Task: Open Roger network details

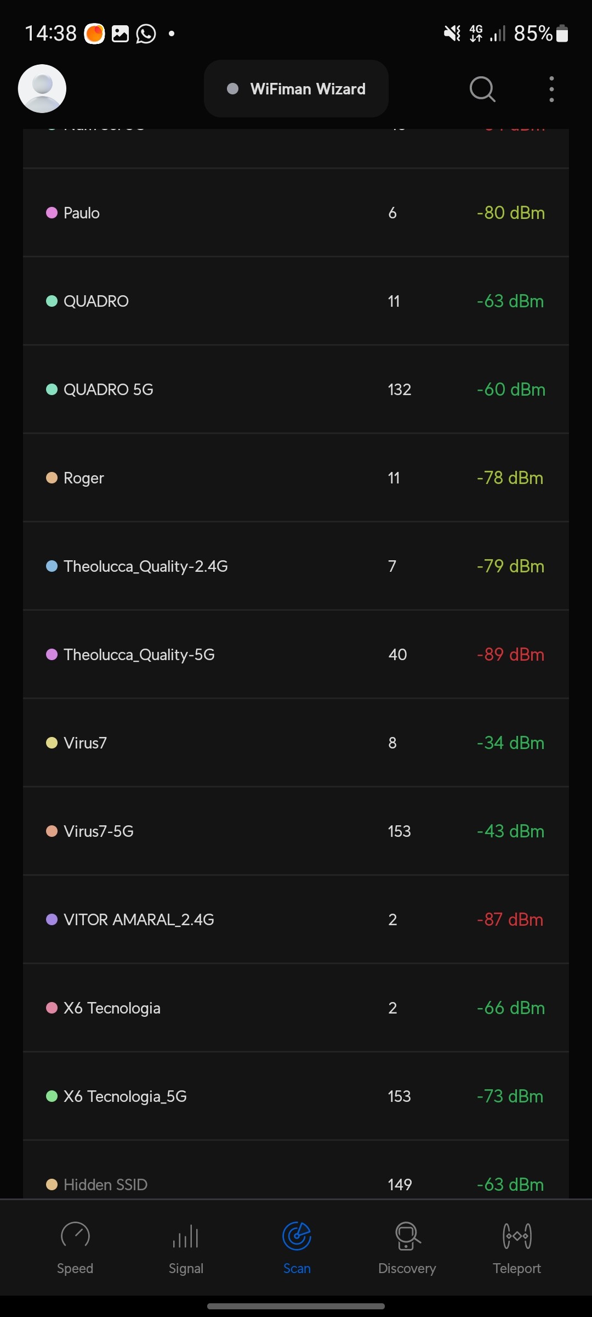Action: (x=296, y=478)
